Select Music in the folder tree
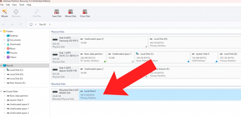 pos(13,48)
